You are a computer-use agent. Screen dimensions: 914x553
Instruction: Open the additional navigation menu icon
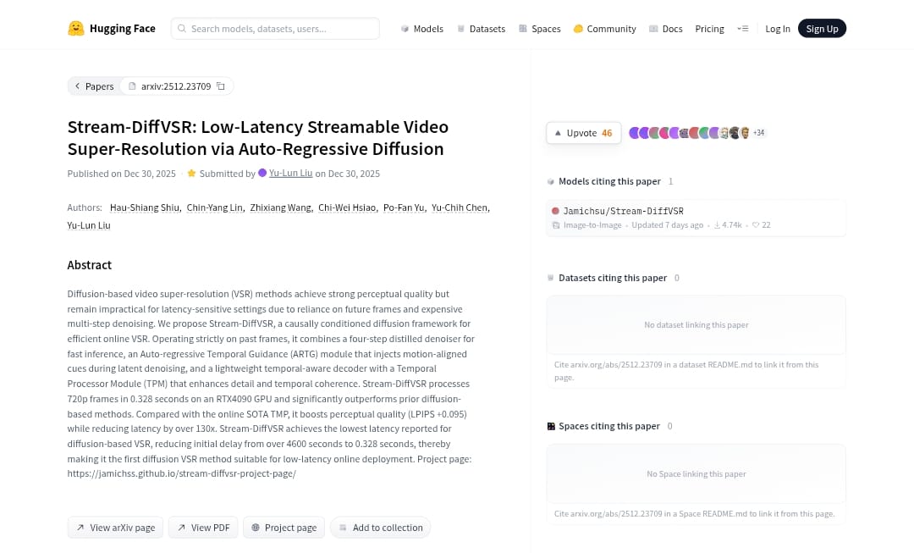(x=742, y=29)
